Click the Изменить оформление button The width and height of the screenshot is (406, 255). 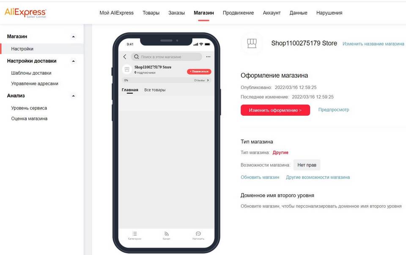coord(275,110)
